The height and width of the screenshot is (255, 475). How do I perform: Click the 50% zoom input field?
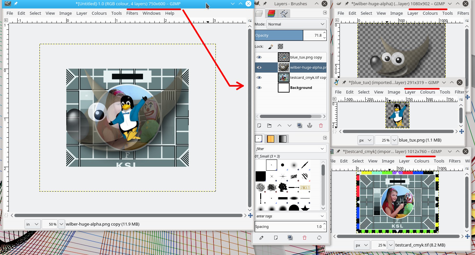click(50, 224)
